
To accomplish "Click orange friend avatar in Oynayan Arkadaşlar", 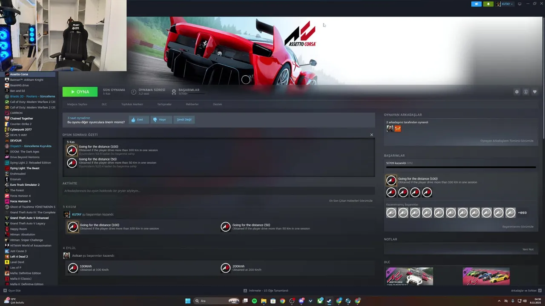I will coord(398,128).
